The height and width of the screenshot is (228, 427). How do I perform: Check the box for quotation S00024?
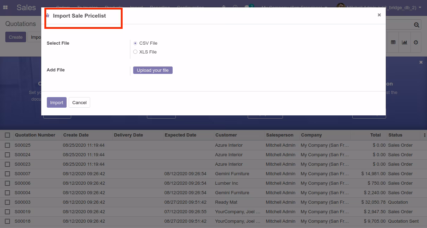click(x=7, y=155)
